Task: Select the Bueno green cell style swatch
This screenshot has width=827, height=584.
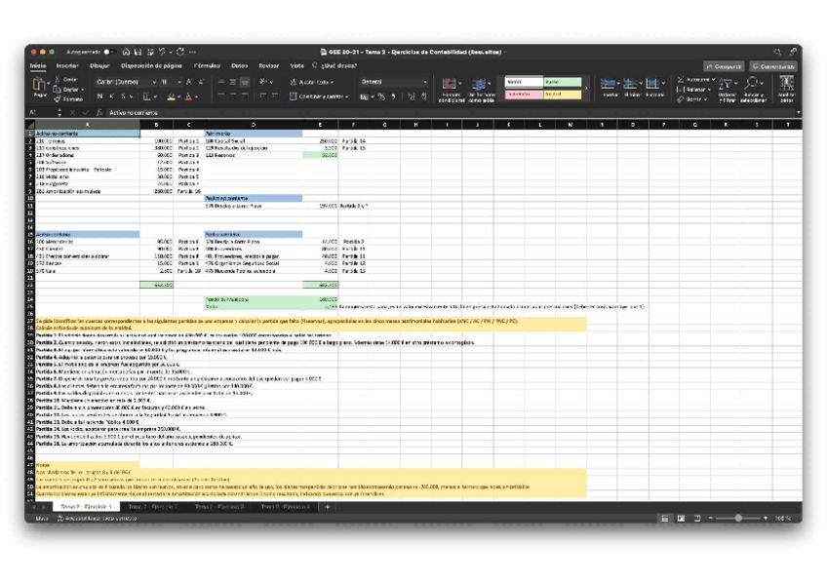Action: click(x=562, y=82)
